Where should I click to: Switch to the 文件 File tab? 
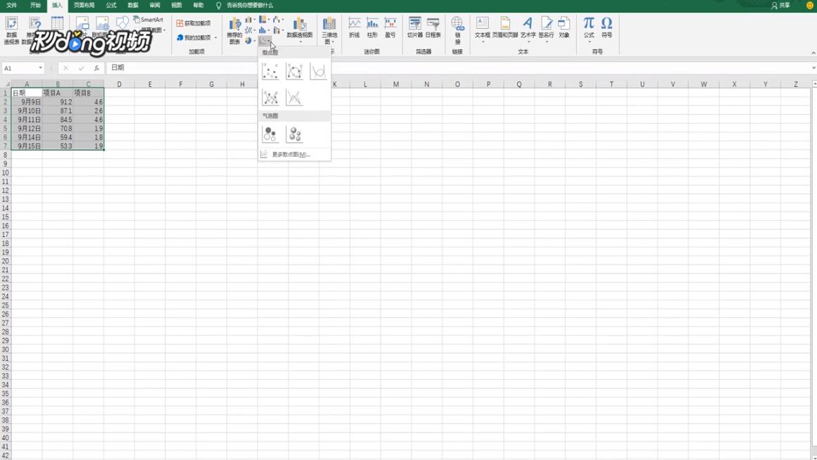[11, 5]
